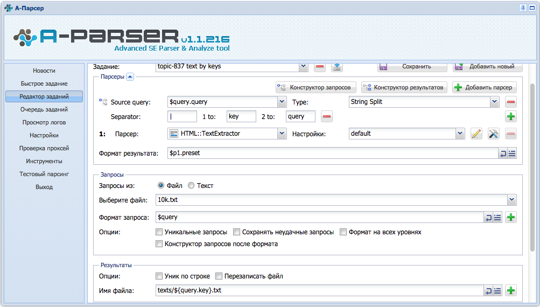The width and height of the screenshot is (540, 307).
Task: Open the Source query dropdown
Action: [282, 102]
